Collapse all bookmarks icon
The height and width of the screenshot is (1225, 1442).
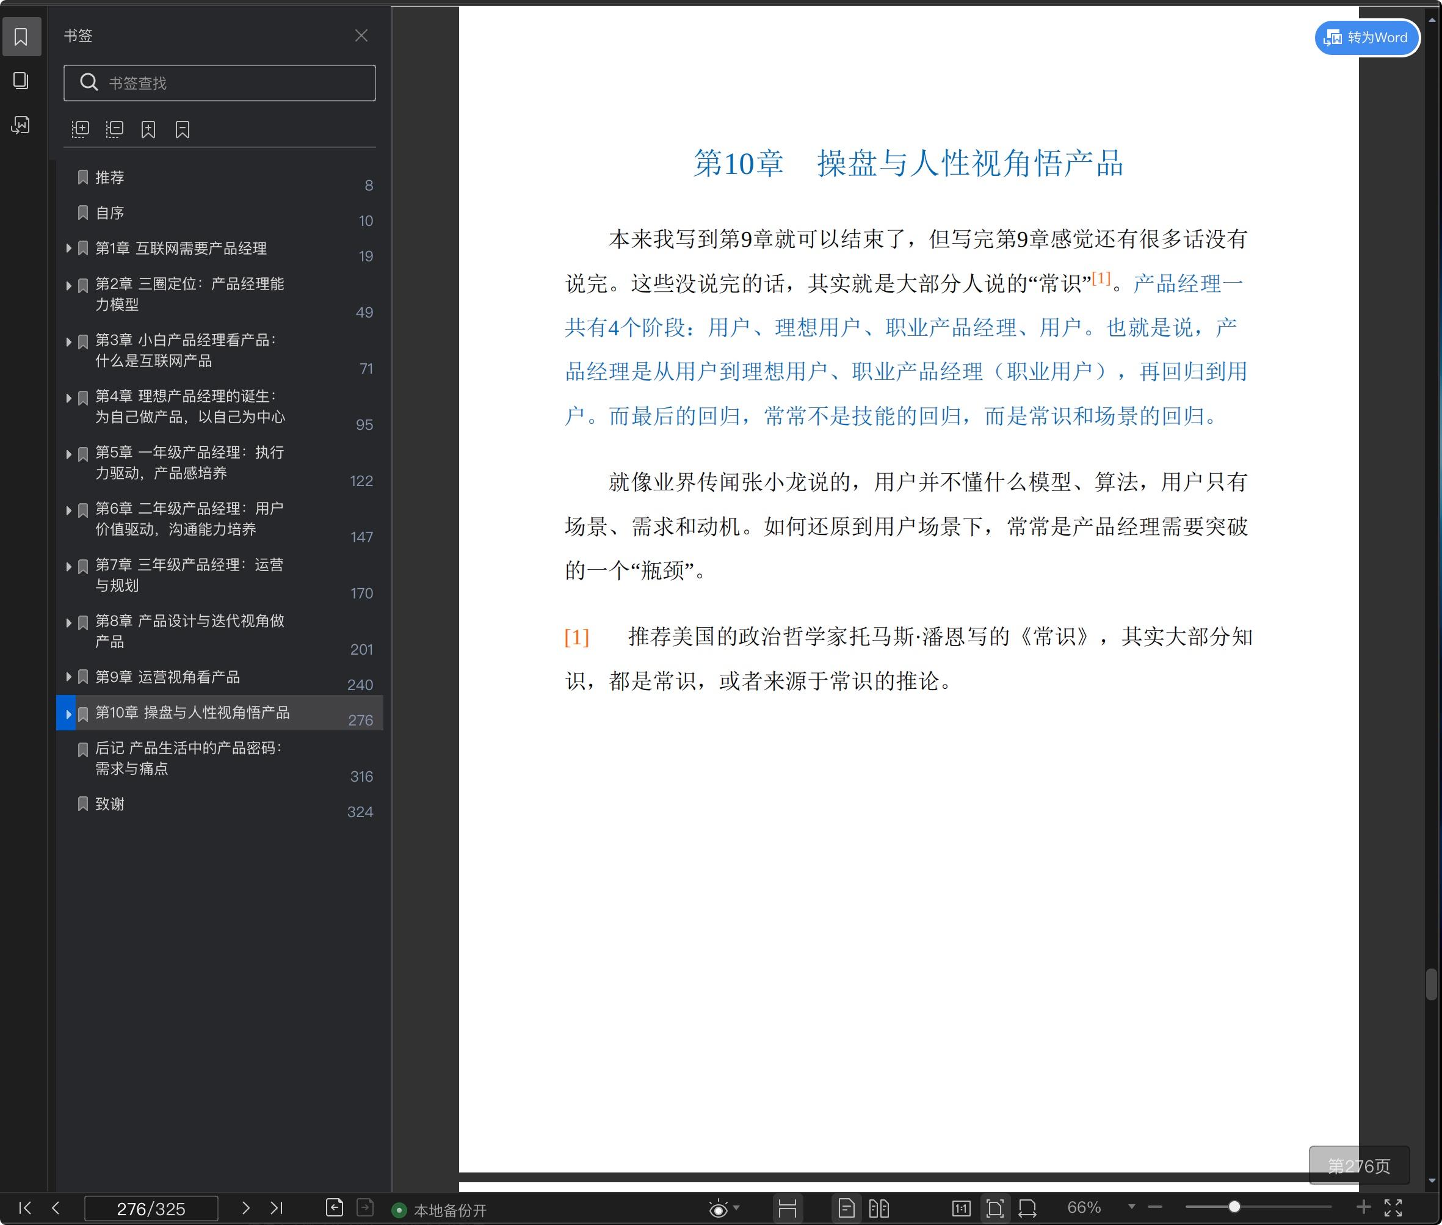pyautogui.click(x=115, y=129)
